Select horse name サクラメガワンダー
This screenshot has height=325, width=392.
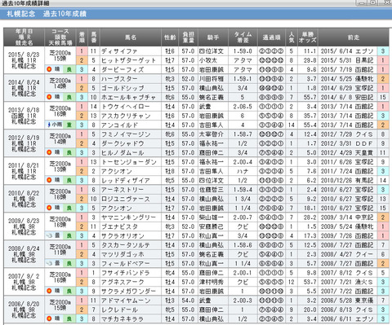point(128,291)
